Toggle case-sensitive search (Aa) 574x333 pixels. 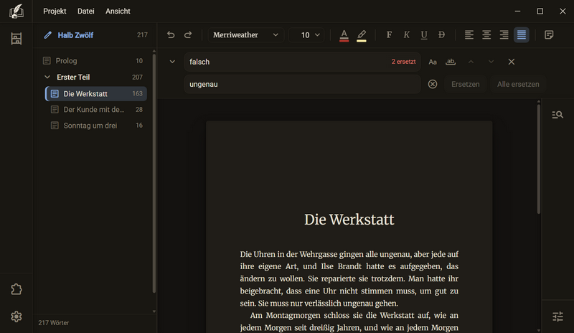click(433, 62)
